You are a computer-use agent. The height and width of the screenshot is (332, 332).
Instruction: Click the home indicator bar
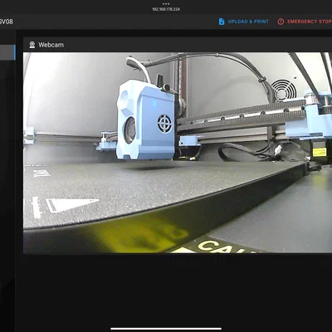click(166, 329)
